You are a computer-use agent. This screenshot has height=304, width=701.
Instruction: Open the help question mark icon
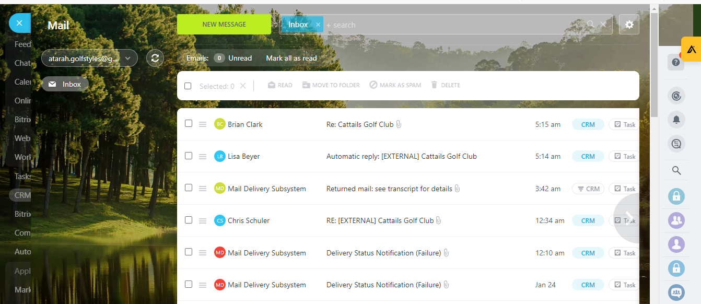pos(676,62)
